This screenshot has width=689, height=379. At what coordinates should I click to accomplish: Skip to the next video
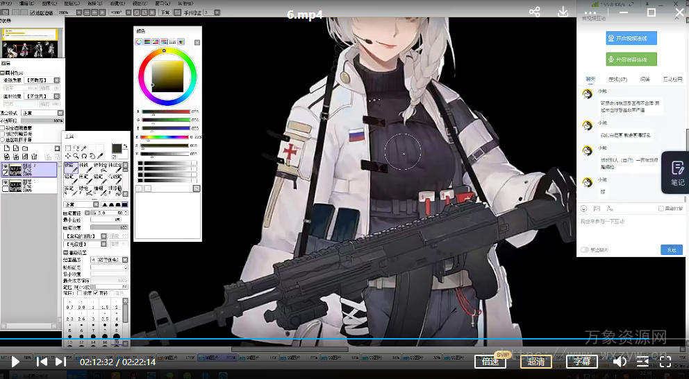(60, 361)
